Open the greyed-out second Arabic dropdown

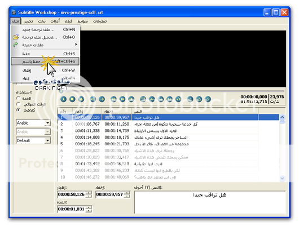(x=48, y=131)
